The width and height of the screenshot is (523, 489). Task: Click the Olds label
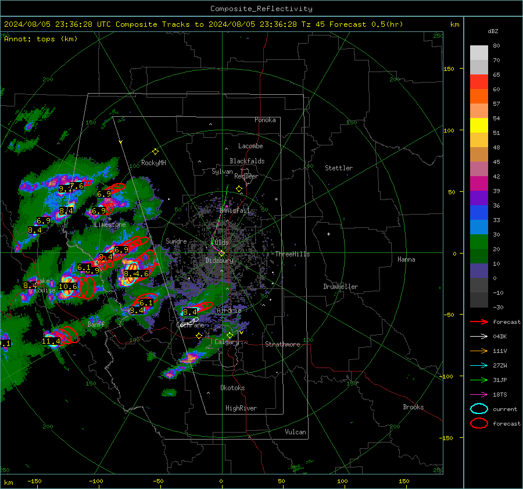pyautogui.click(x=221, y=242)
